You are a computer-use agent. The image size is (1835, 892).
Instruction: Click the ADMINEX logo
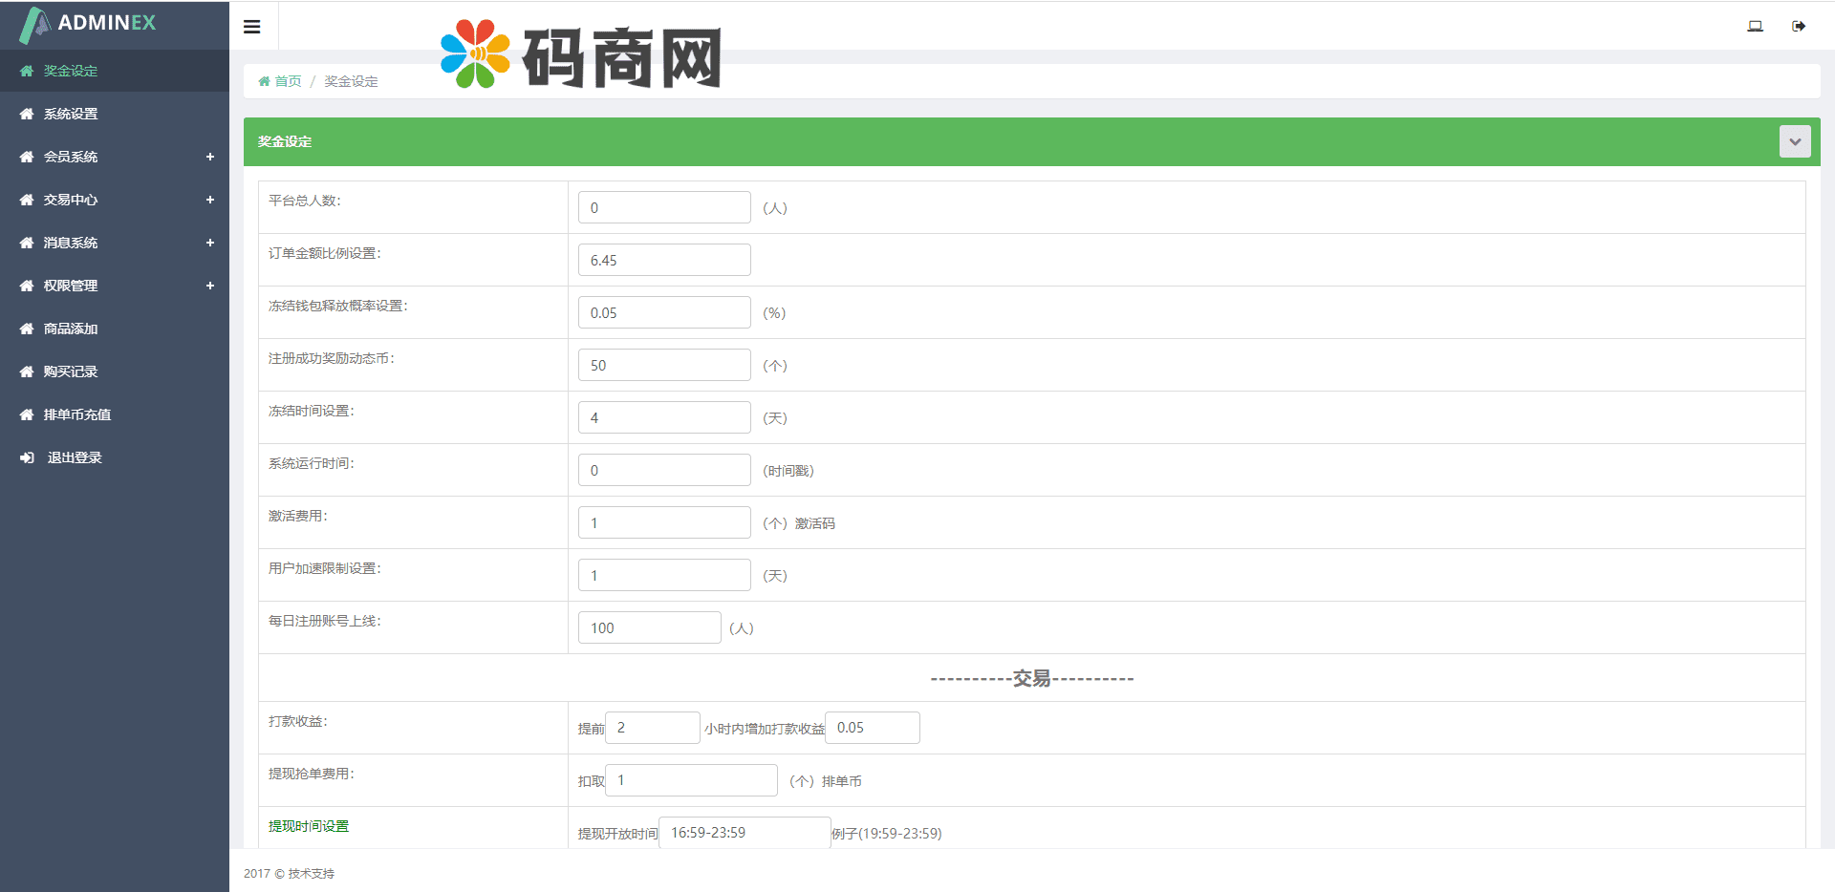[x=88, y=24]
